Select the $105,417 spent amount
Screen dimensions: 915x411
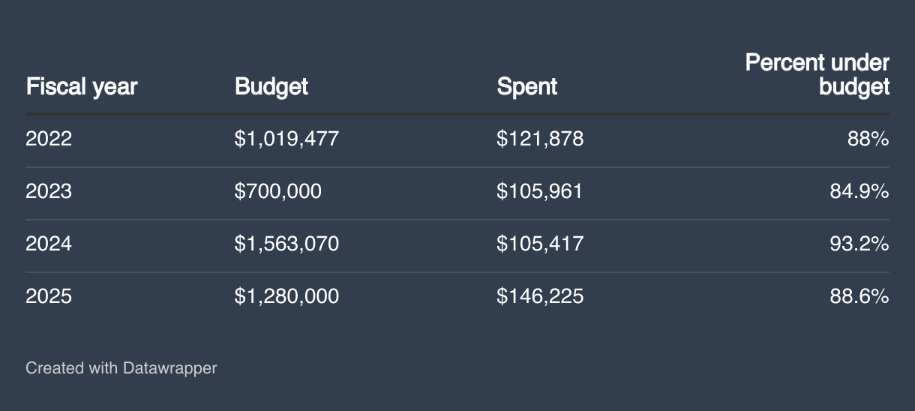(539, 244)
